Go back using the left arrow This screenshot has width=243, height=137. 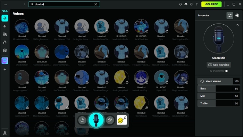point(24,4)
